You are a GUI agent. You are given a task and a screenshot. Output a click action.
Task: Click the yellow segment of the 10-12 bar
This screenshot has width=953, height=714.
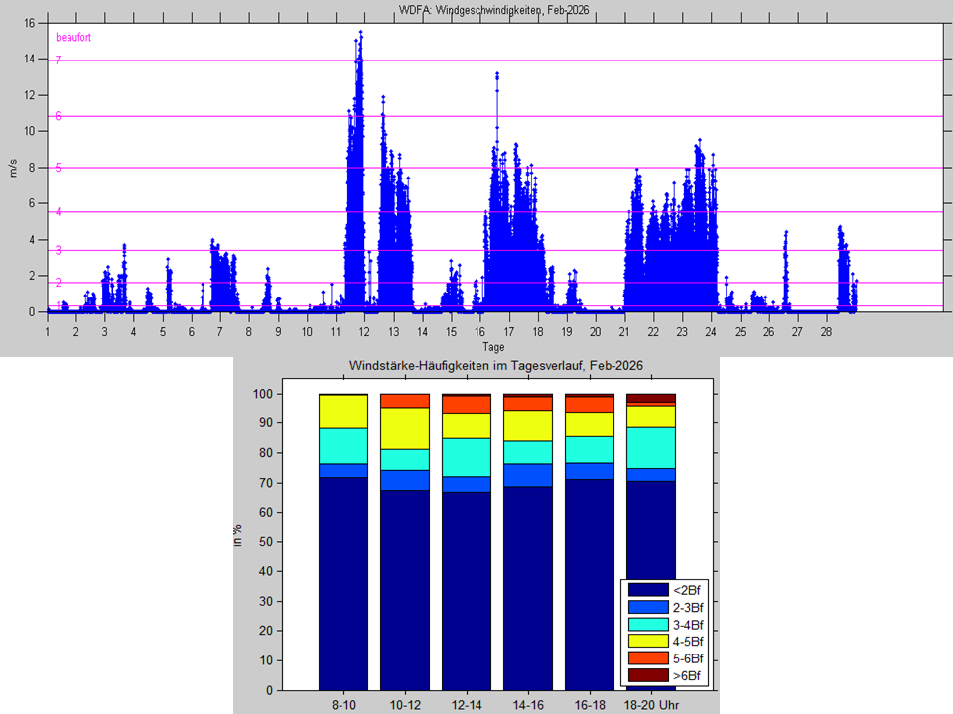click(x=405, y=428)
